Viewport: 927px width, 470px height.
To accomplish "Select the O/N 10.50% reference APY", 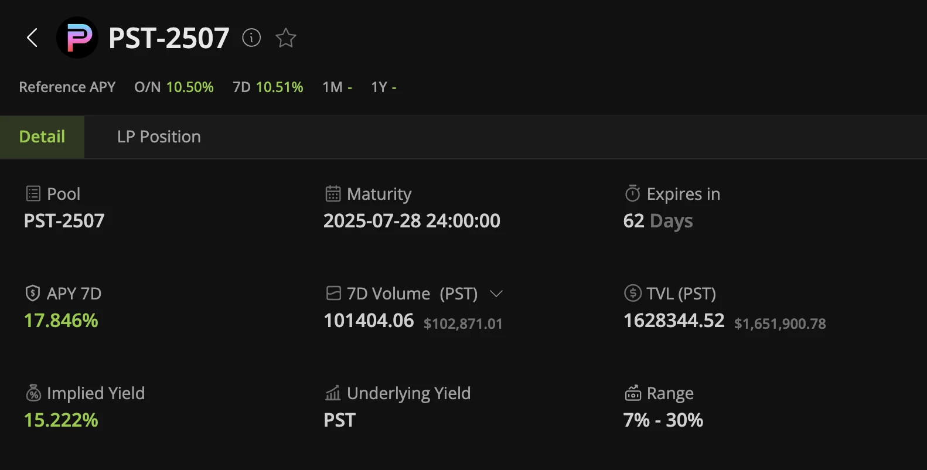I will click(x=174, y=87).
